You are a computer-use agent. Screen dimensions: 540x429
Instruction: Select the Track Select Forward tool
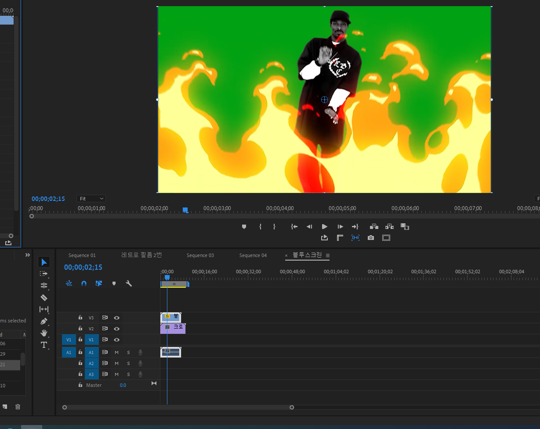44,274
